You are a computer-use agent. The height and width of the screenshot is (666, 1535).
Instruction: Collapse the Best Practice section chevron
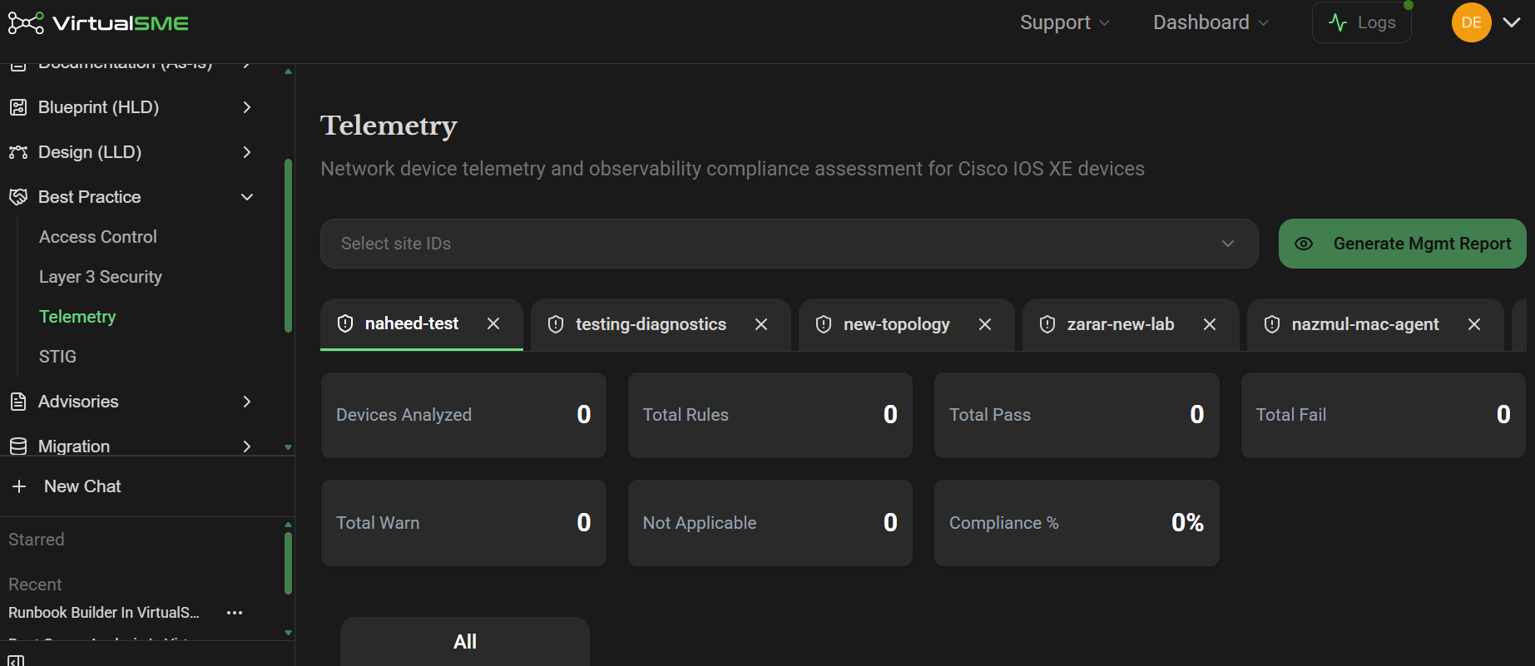tap(246, 197)
